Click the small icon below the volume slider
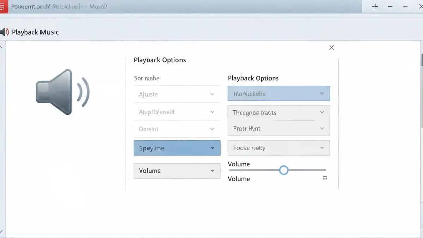 (325, 178)
